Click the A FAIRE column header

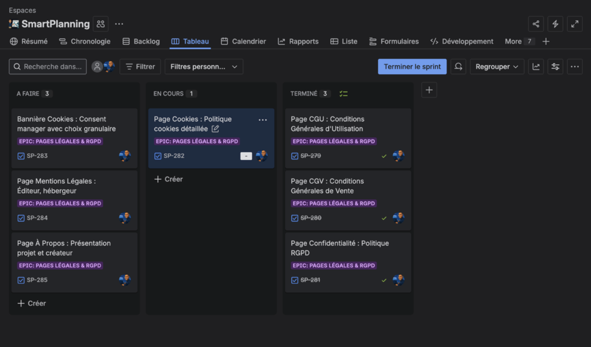(28, 94)
